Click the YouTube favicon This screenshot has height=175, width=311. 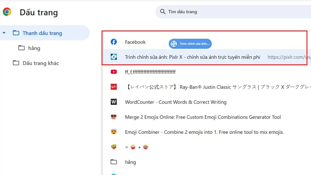pos(114,72)
